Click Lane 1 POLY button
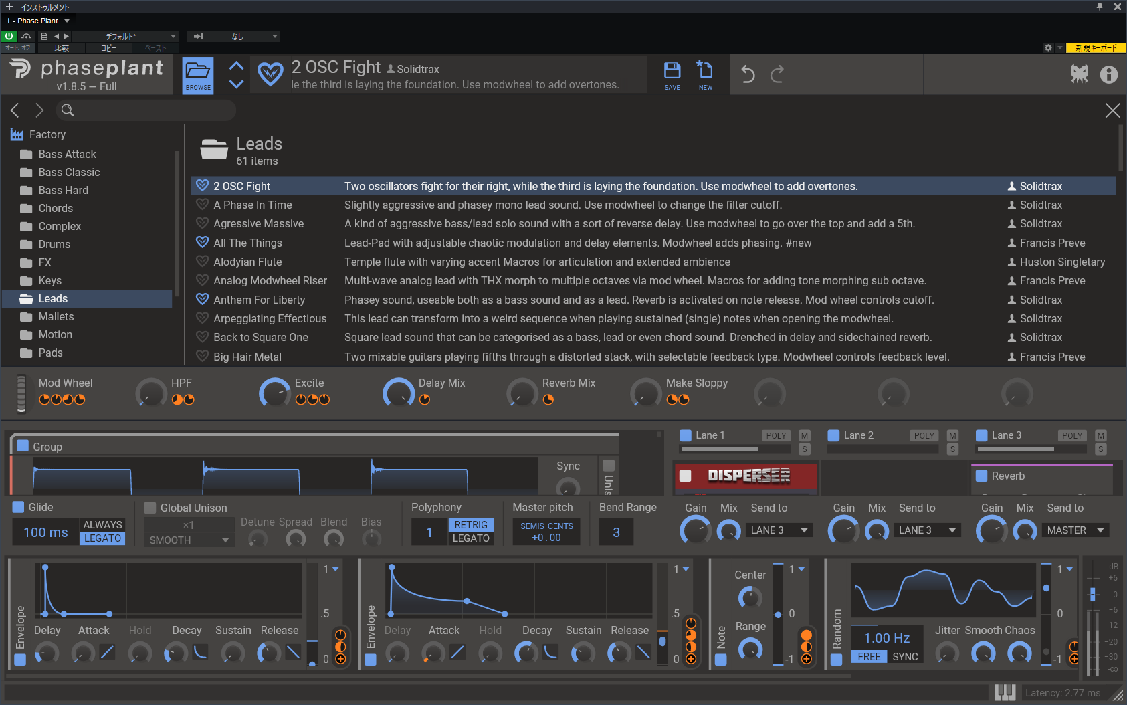Screen dimensions: 1127x705 [x=776, y=435]
